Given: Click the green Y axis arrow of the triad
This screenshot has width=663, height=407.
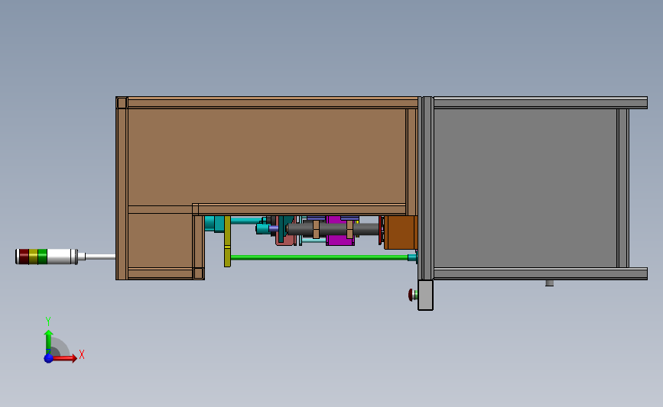Looking at the screenshot, I should tap(48, 342).
